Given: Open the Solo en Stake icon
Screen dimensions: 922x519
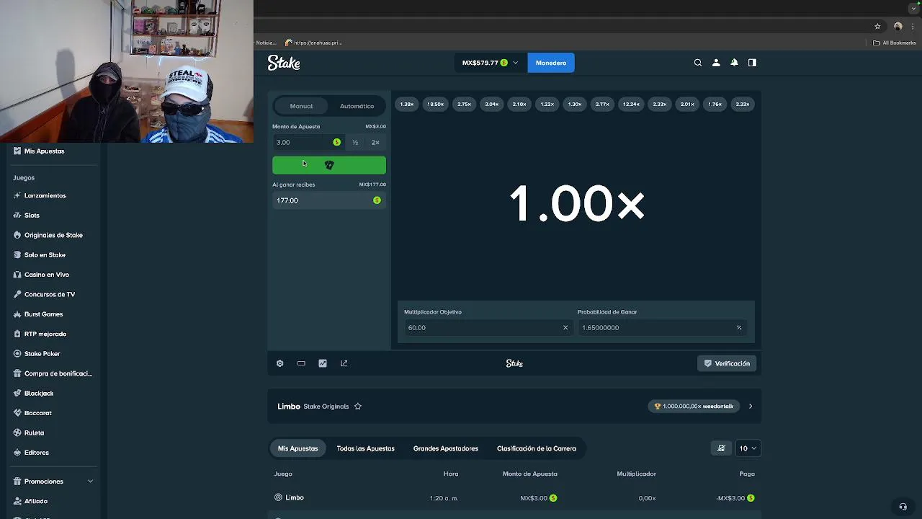Looking at the screenshot, I should click(17, 255).
